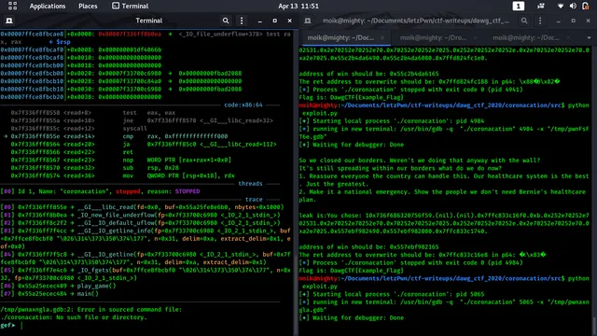This screenshot has height=336, width=597.
Task: Open the tab list dropdown arrow
Action: [x=589, y=38]
